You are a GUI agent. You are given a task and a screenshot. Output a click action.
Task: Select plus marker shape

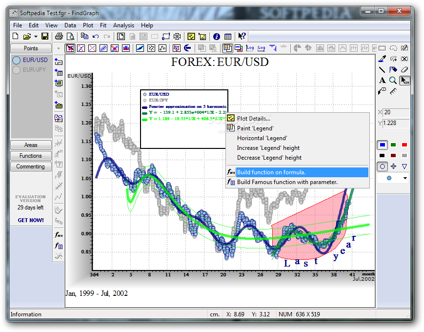(x=393, y=166)
